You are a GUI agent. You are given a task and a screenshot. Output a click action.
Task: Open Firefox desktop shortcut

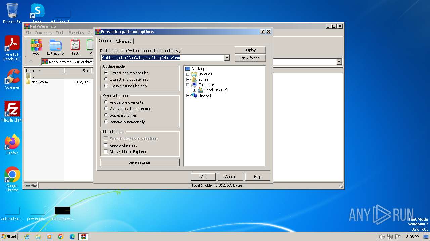point(12,145)
